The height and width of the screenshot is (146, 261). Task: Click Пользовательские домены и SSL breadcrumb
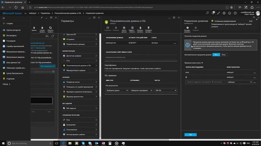tap(68, 13)
